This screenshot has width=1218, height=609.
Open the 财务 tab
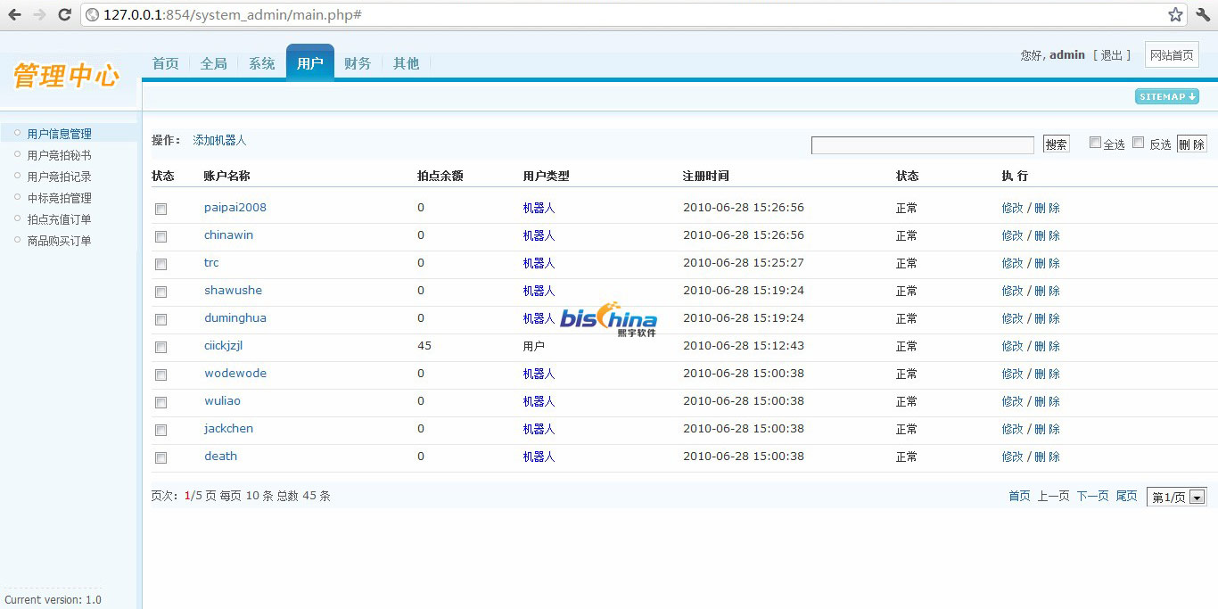point(358,63)
